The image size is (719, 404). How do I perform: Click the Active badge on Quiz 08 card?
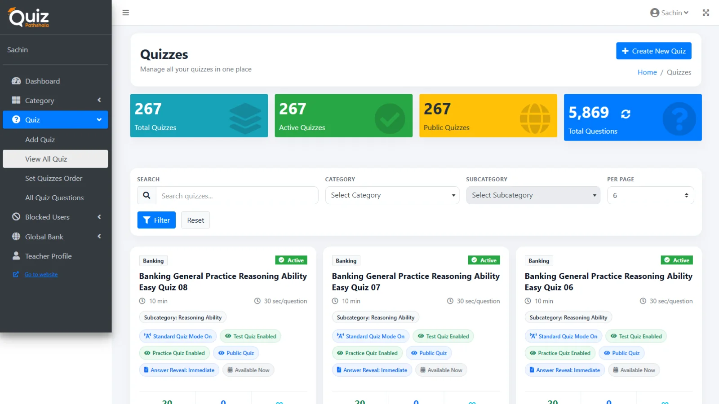[291, 260]
